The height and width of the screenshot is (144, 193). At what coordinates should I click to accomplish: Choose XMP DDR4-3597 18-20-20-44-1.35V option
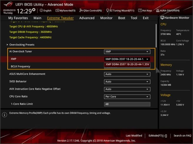[127, 64]
